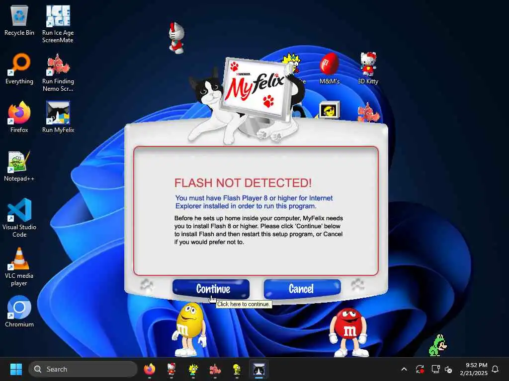The height and width of the screenshot is (381, 509).
Task: Click the Continue button in MyFelix setup
Action: (x=211, y=289)
